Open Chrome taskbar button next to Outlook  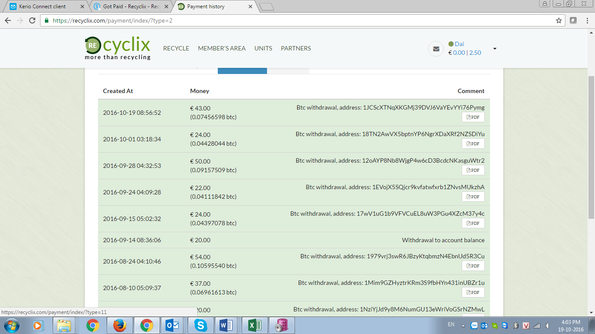click(x=146, y=325)
